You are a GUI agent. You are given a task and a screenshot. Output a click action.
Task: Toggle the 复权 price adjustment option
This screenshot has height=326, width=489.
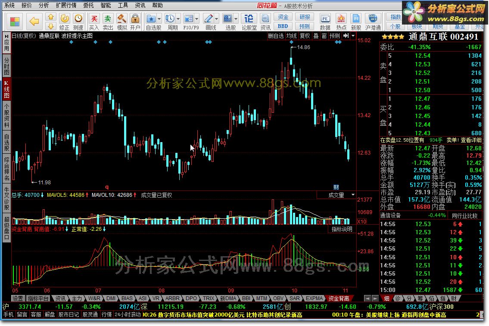click(305, 36)
